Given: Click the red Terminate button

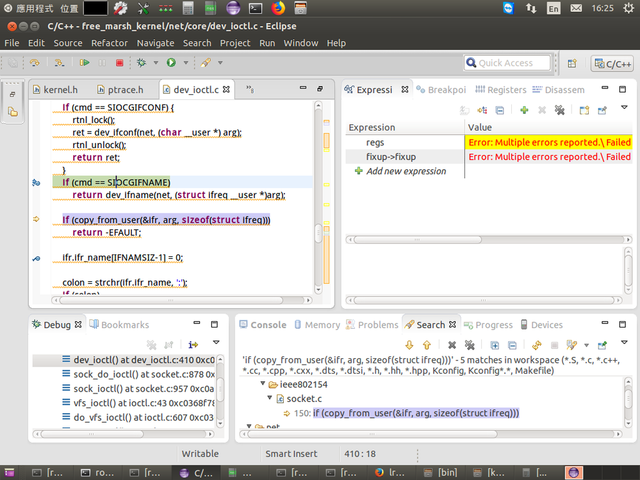Looking at the screenshot, I should [x=119, y=62].
